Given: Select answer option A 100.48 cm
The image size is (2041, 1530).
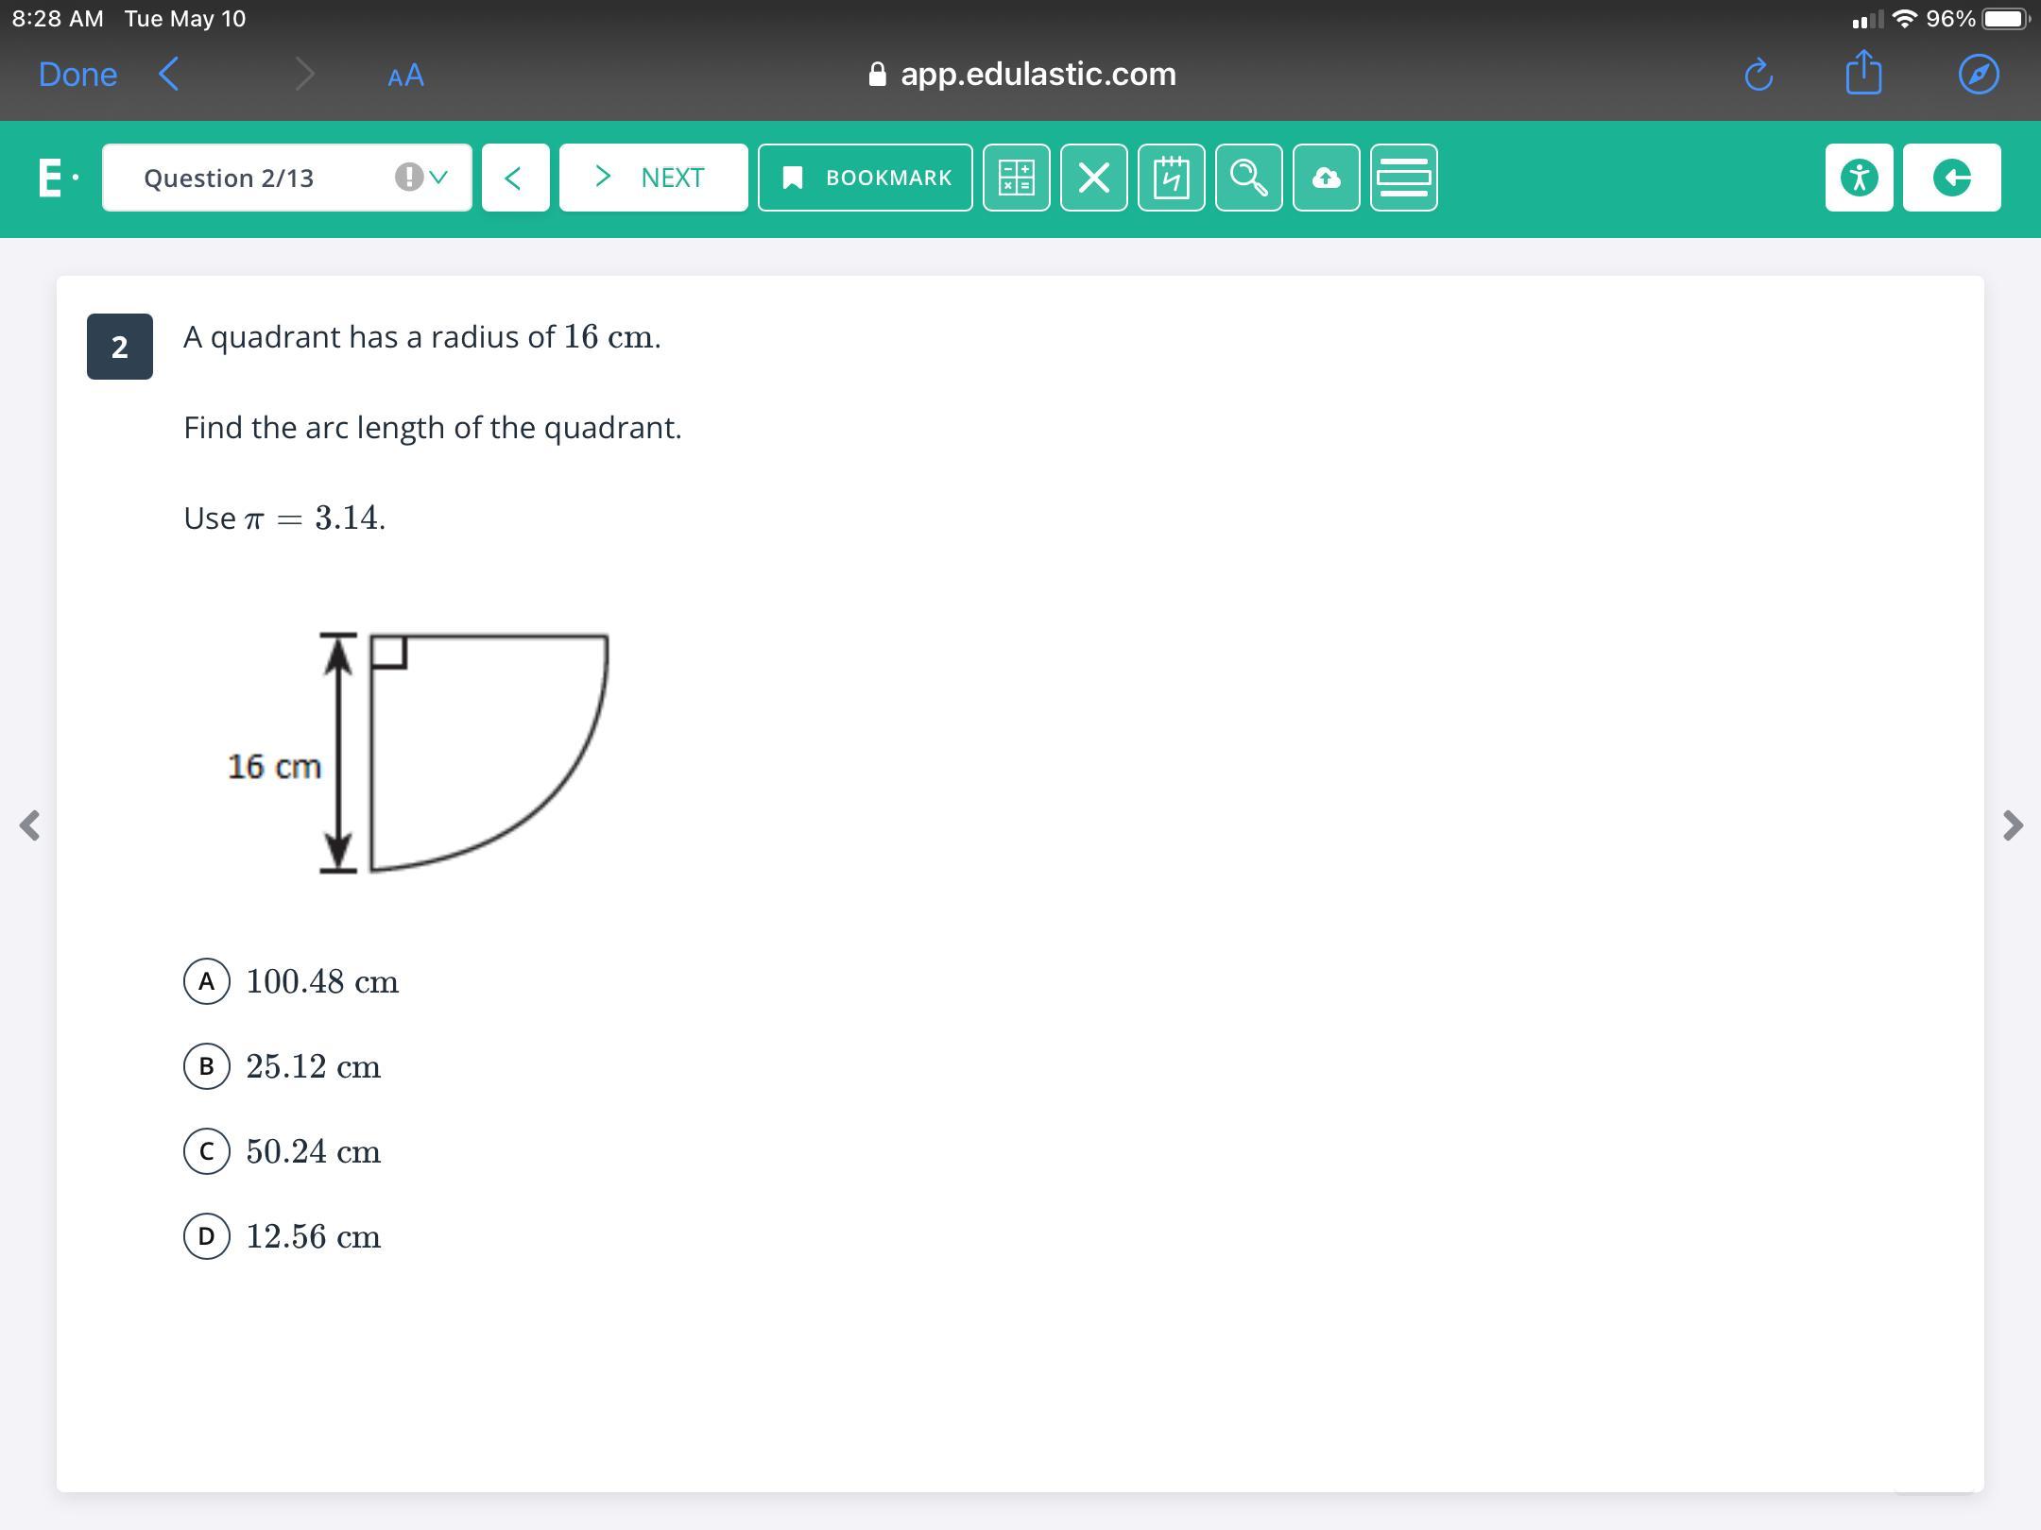Looking at the screenshot, I should tap(207, 981).
